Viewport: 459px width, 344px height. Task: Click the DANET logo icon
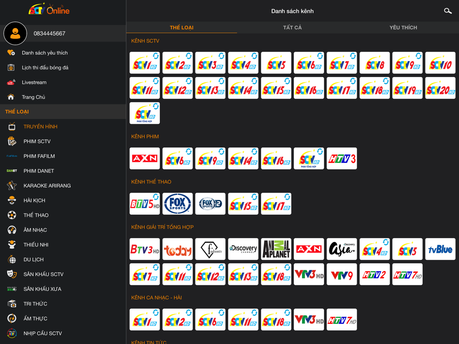12,171
